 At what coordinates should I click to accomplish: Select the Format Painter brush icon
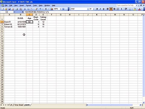click(37, 9)
